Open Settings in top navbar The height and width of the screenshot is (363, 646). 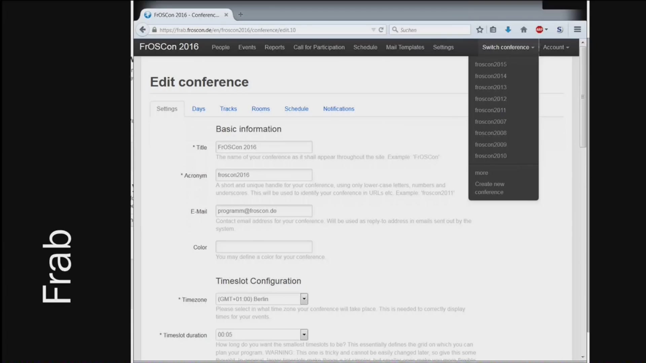pyautogui.click(x=443, y=47)
